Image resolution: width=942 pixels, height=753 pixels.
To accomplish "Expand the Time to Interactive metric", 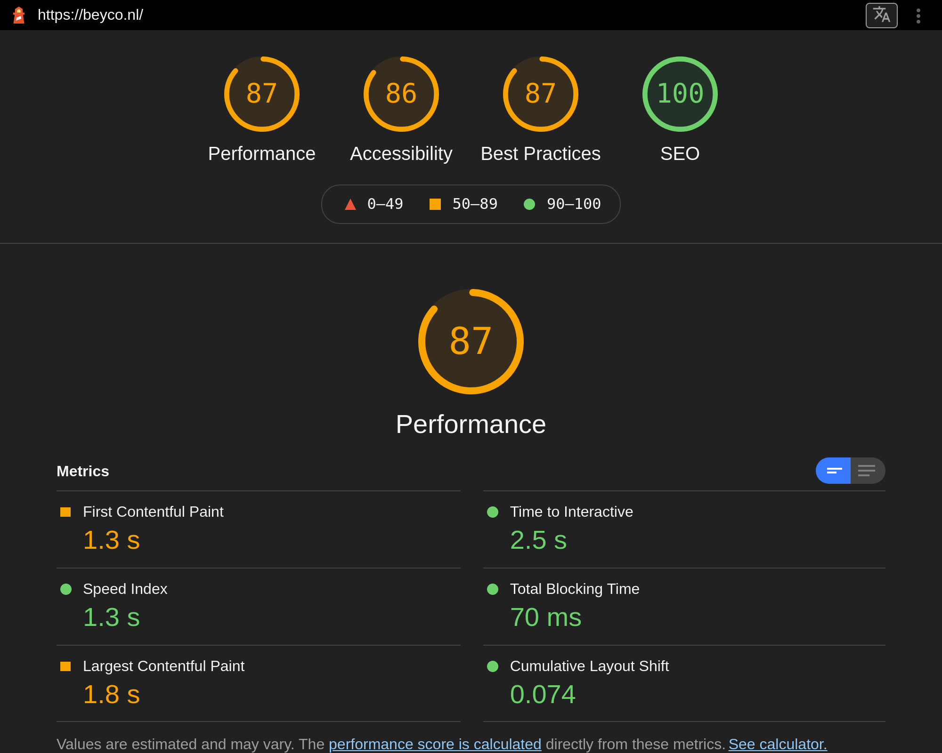I will pyautogui.click(x=571, y=512).
